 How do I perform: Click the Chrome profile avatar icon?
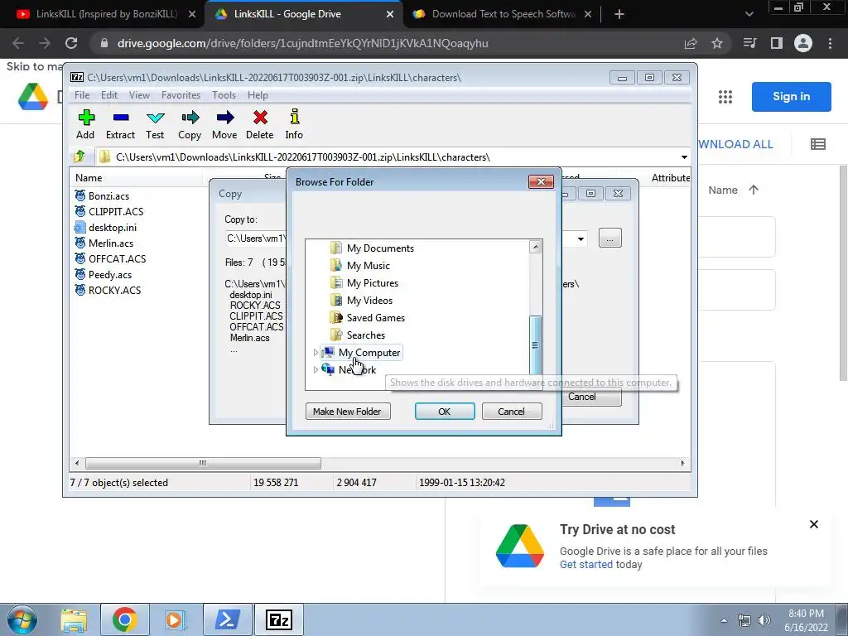[x=803, y=43]
